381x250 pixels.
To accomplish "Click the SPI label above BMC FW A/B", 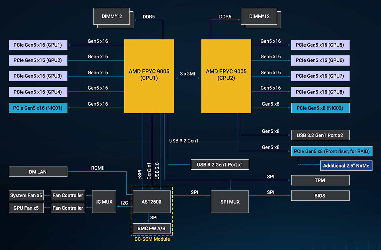I will [154, 218].
